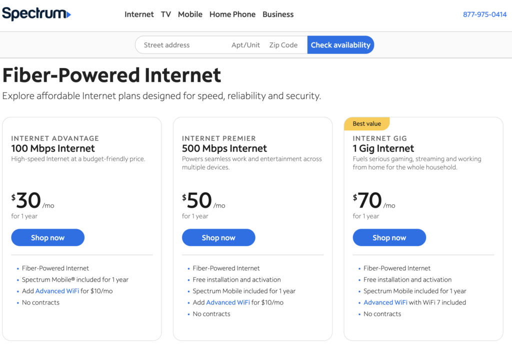Open Advanced WiFi link in Internet Advantage card
This screenshot has height=360, width=512.
point(57,291)
